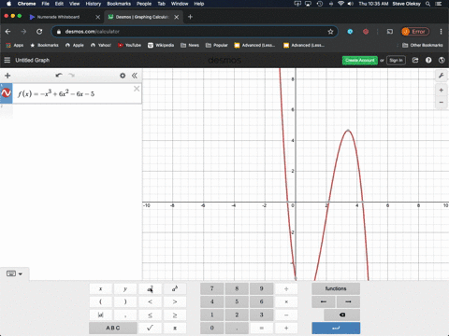Image resolution: width=449 pixels, height=336 pixels.
Task: Tap the number 5 key
Action: (237, 301)
